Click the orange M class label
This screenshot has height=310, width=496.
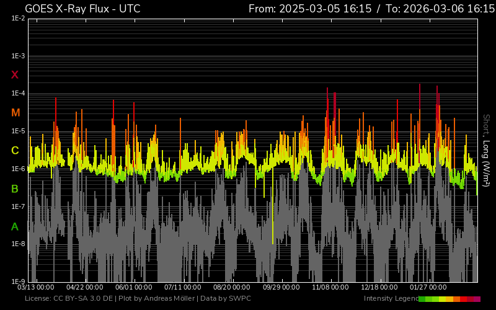(x=15, y=113)
